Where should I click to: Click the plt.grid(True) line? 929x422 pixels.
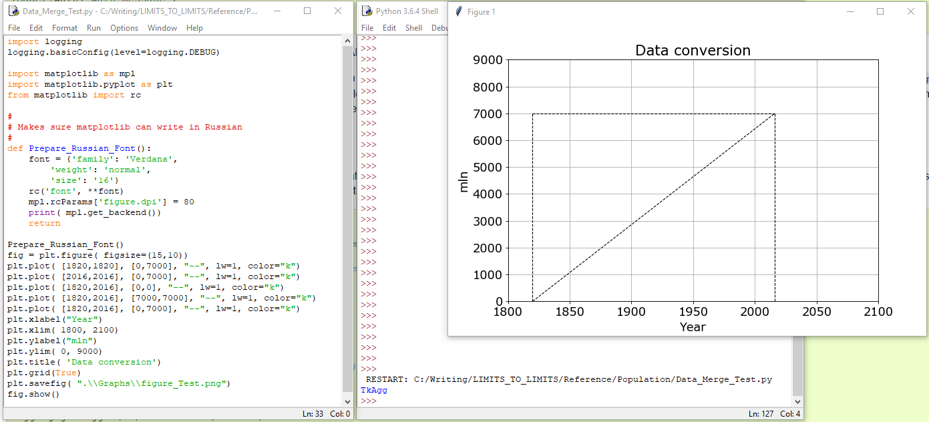click(x=45, y=373)
